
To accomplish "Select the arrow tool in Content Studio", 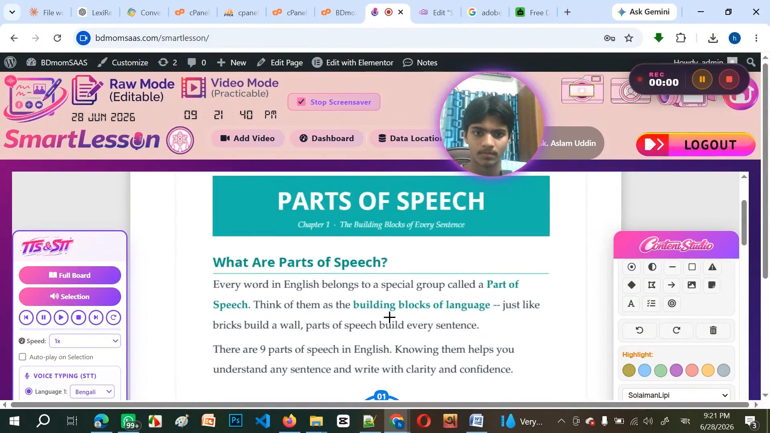I will (672, 285).
